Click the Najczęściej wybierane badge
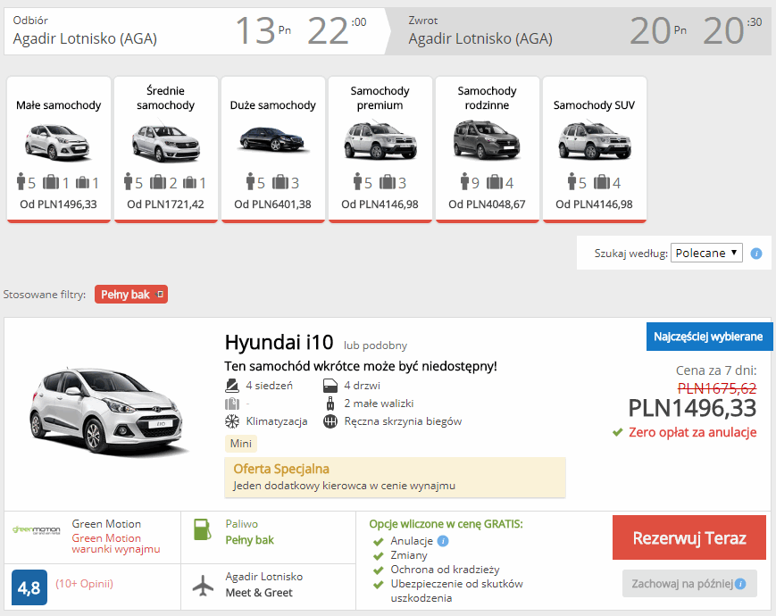776x616 pixels. pos(709,337)
